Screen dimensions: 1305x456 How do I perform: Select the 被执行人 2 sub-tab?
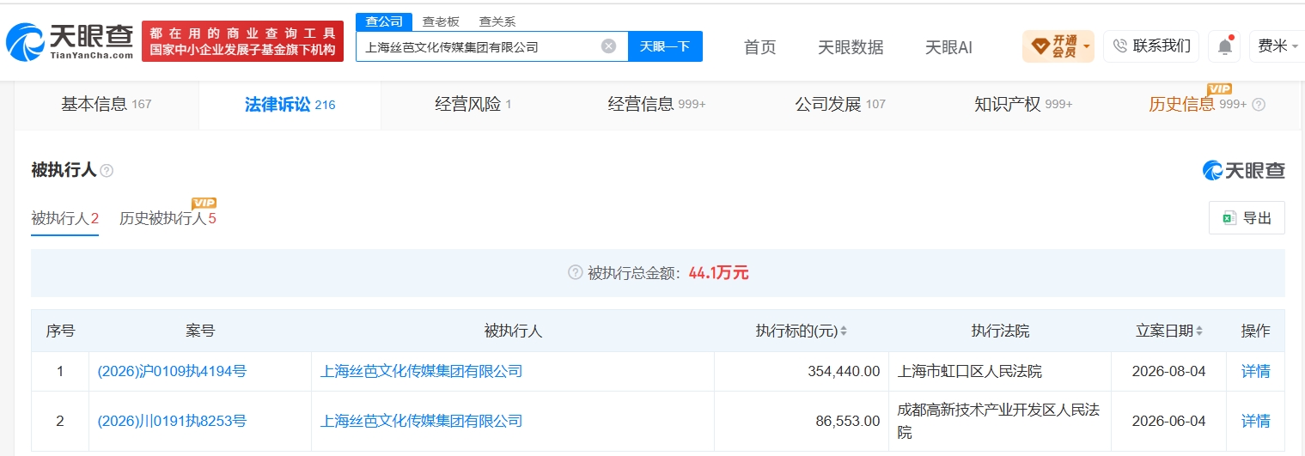click(x=65, y=218)
